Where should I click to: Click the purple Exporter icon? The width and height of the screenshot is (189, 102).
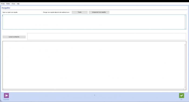6,96
